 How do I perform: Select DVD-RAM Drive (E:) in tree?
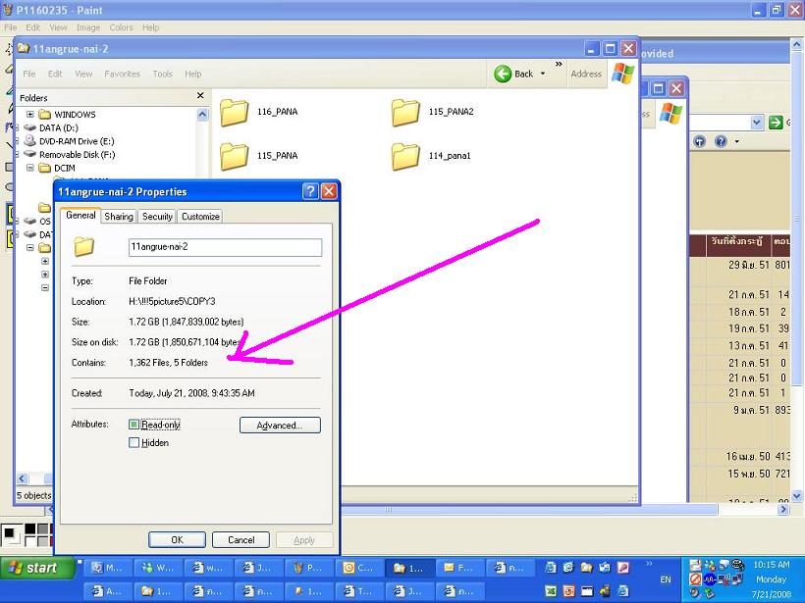point(76,141)
